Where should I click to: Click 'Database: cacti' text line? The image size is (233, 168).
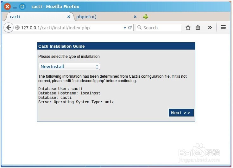[55, 98]
